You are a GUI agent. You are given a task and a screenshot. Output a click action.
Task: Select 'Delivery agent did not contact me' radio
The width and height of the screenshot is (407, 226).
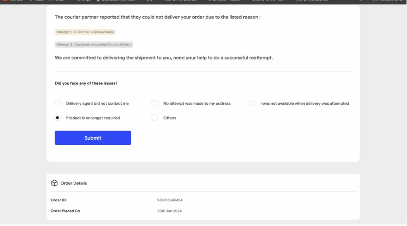click(58, 103)
